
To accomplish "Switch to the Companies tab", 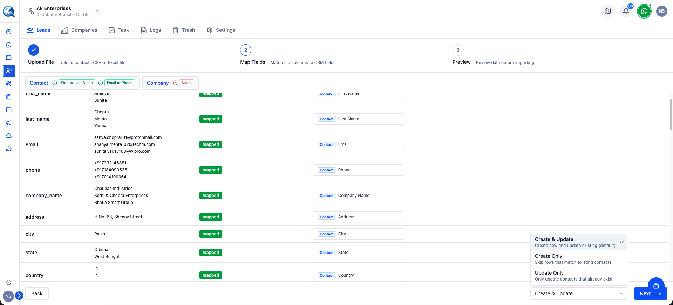I will pyautogui.click(x=79, y=30).
